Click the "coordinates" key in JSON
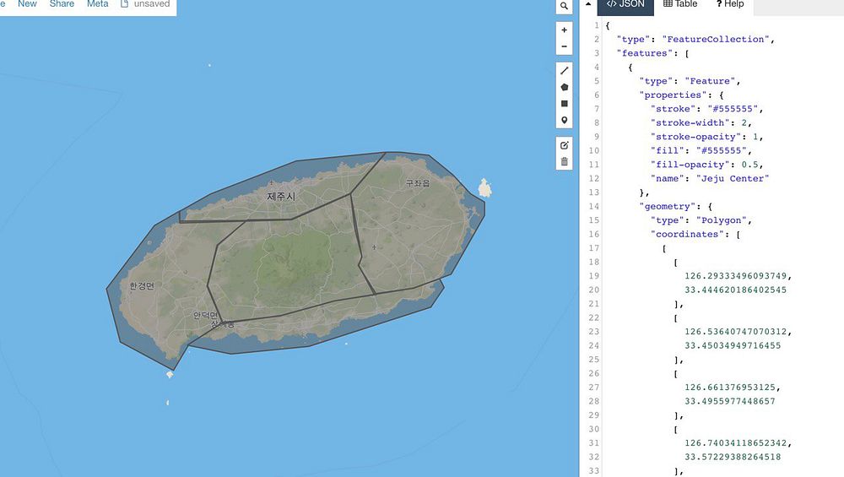The height and width of the screenshot is (477, 844). [687, 234]
